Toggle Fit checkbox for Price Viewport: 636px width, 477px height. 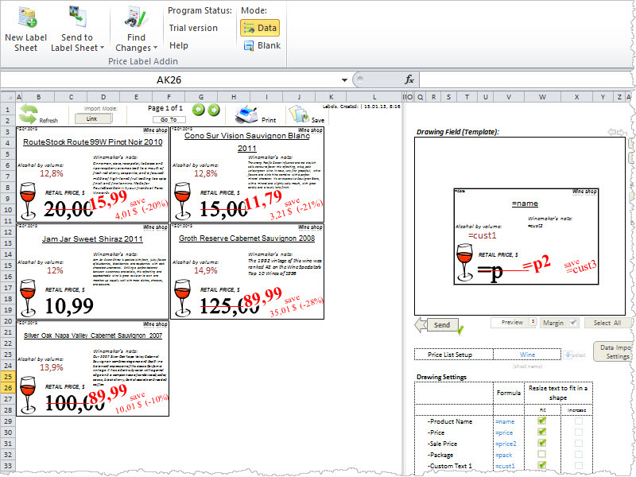[x=541, y=432]
